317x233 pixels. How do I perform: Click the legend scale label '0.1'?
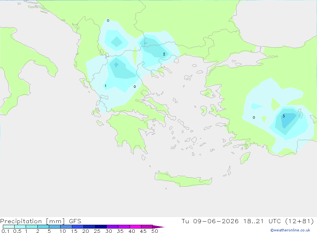[5, 231]
